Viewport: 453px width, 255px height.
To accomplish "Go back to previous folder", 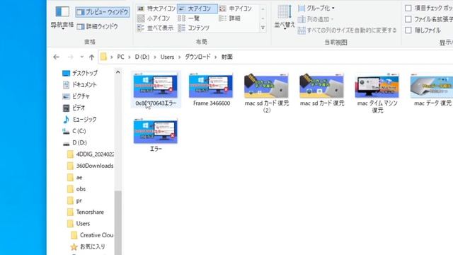I will [56, 57].
